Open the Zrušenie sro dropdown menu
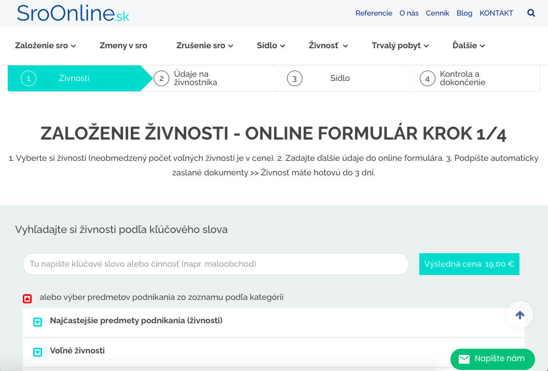Screen dimensions: 548x371 point(204,46)
